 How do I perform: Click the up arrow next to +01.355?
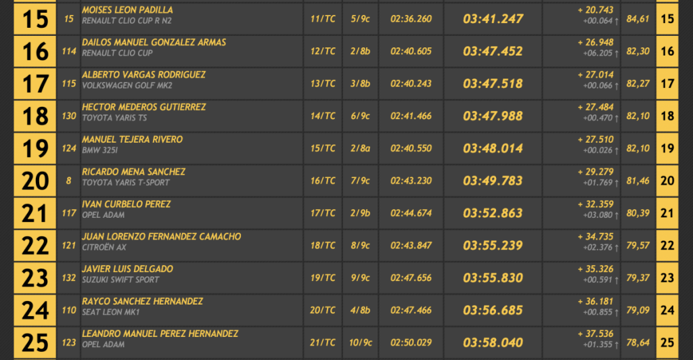coord(617,346)
